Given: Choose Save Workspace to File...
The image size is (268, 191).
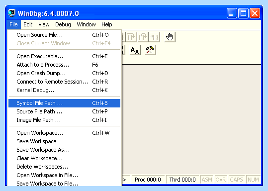Looking at the screenshot, I should click(64, 183).
